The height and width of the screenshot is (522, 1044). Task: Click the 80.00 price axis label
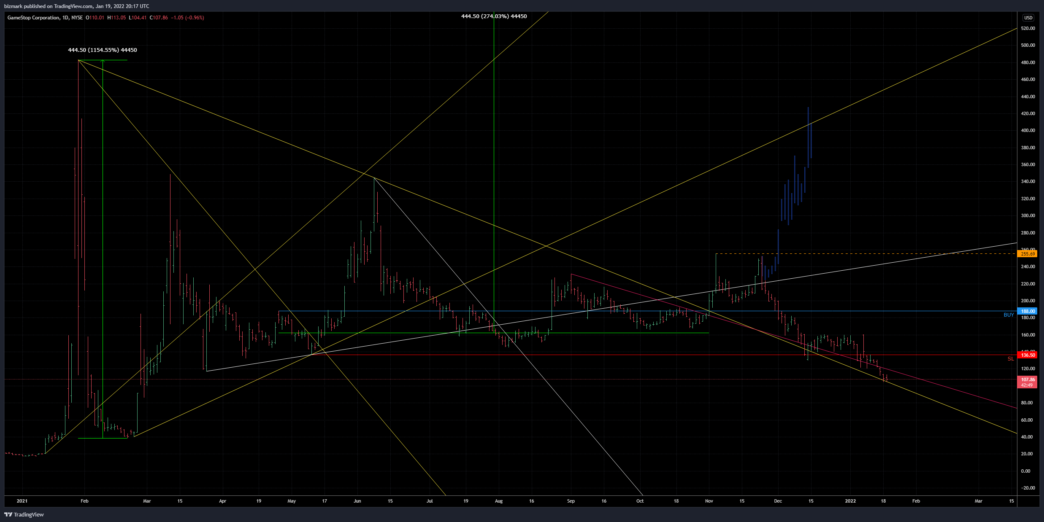tap(1027, 403)
